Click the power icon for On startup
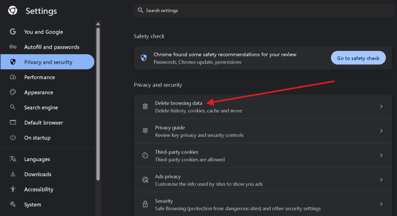Image resolution: width=397 pixels, height=216 pixels. point(13,138)
